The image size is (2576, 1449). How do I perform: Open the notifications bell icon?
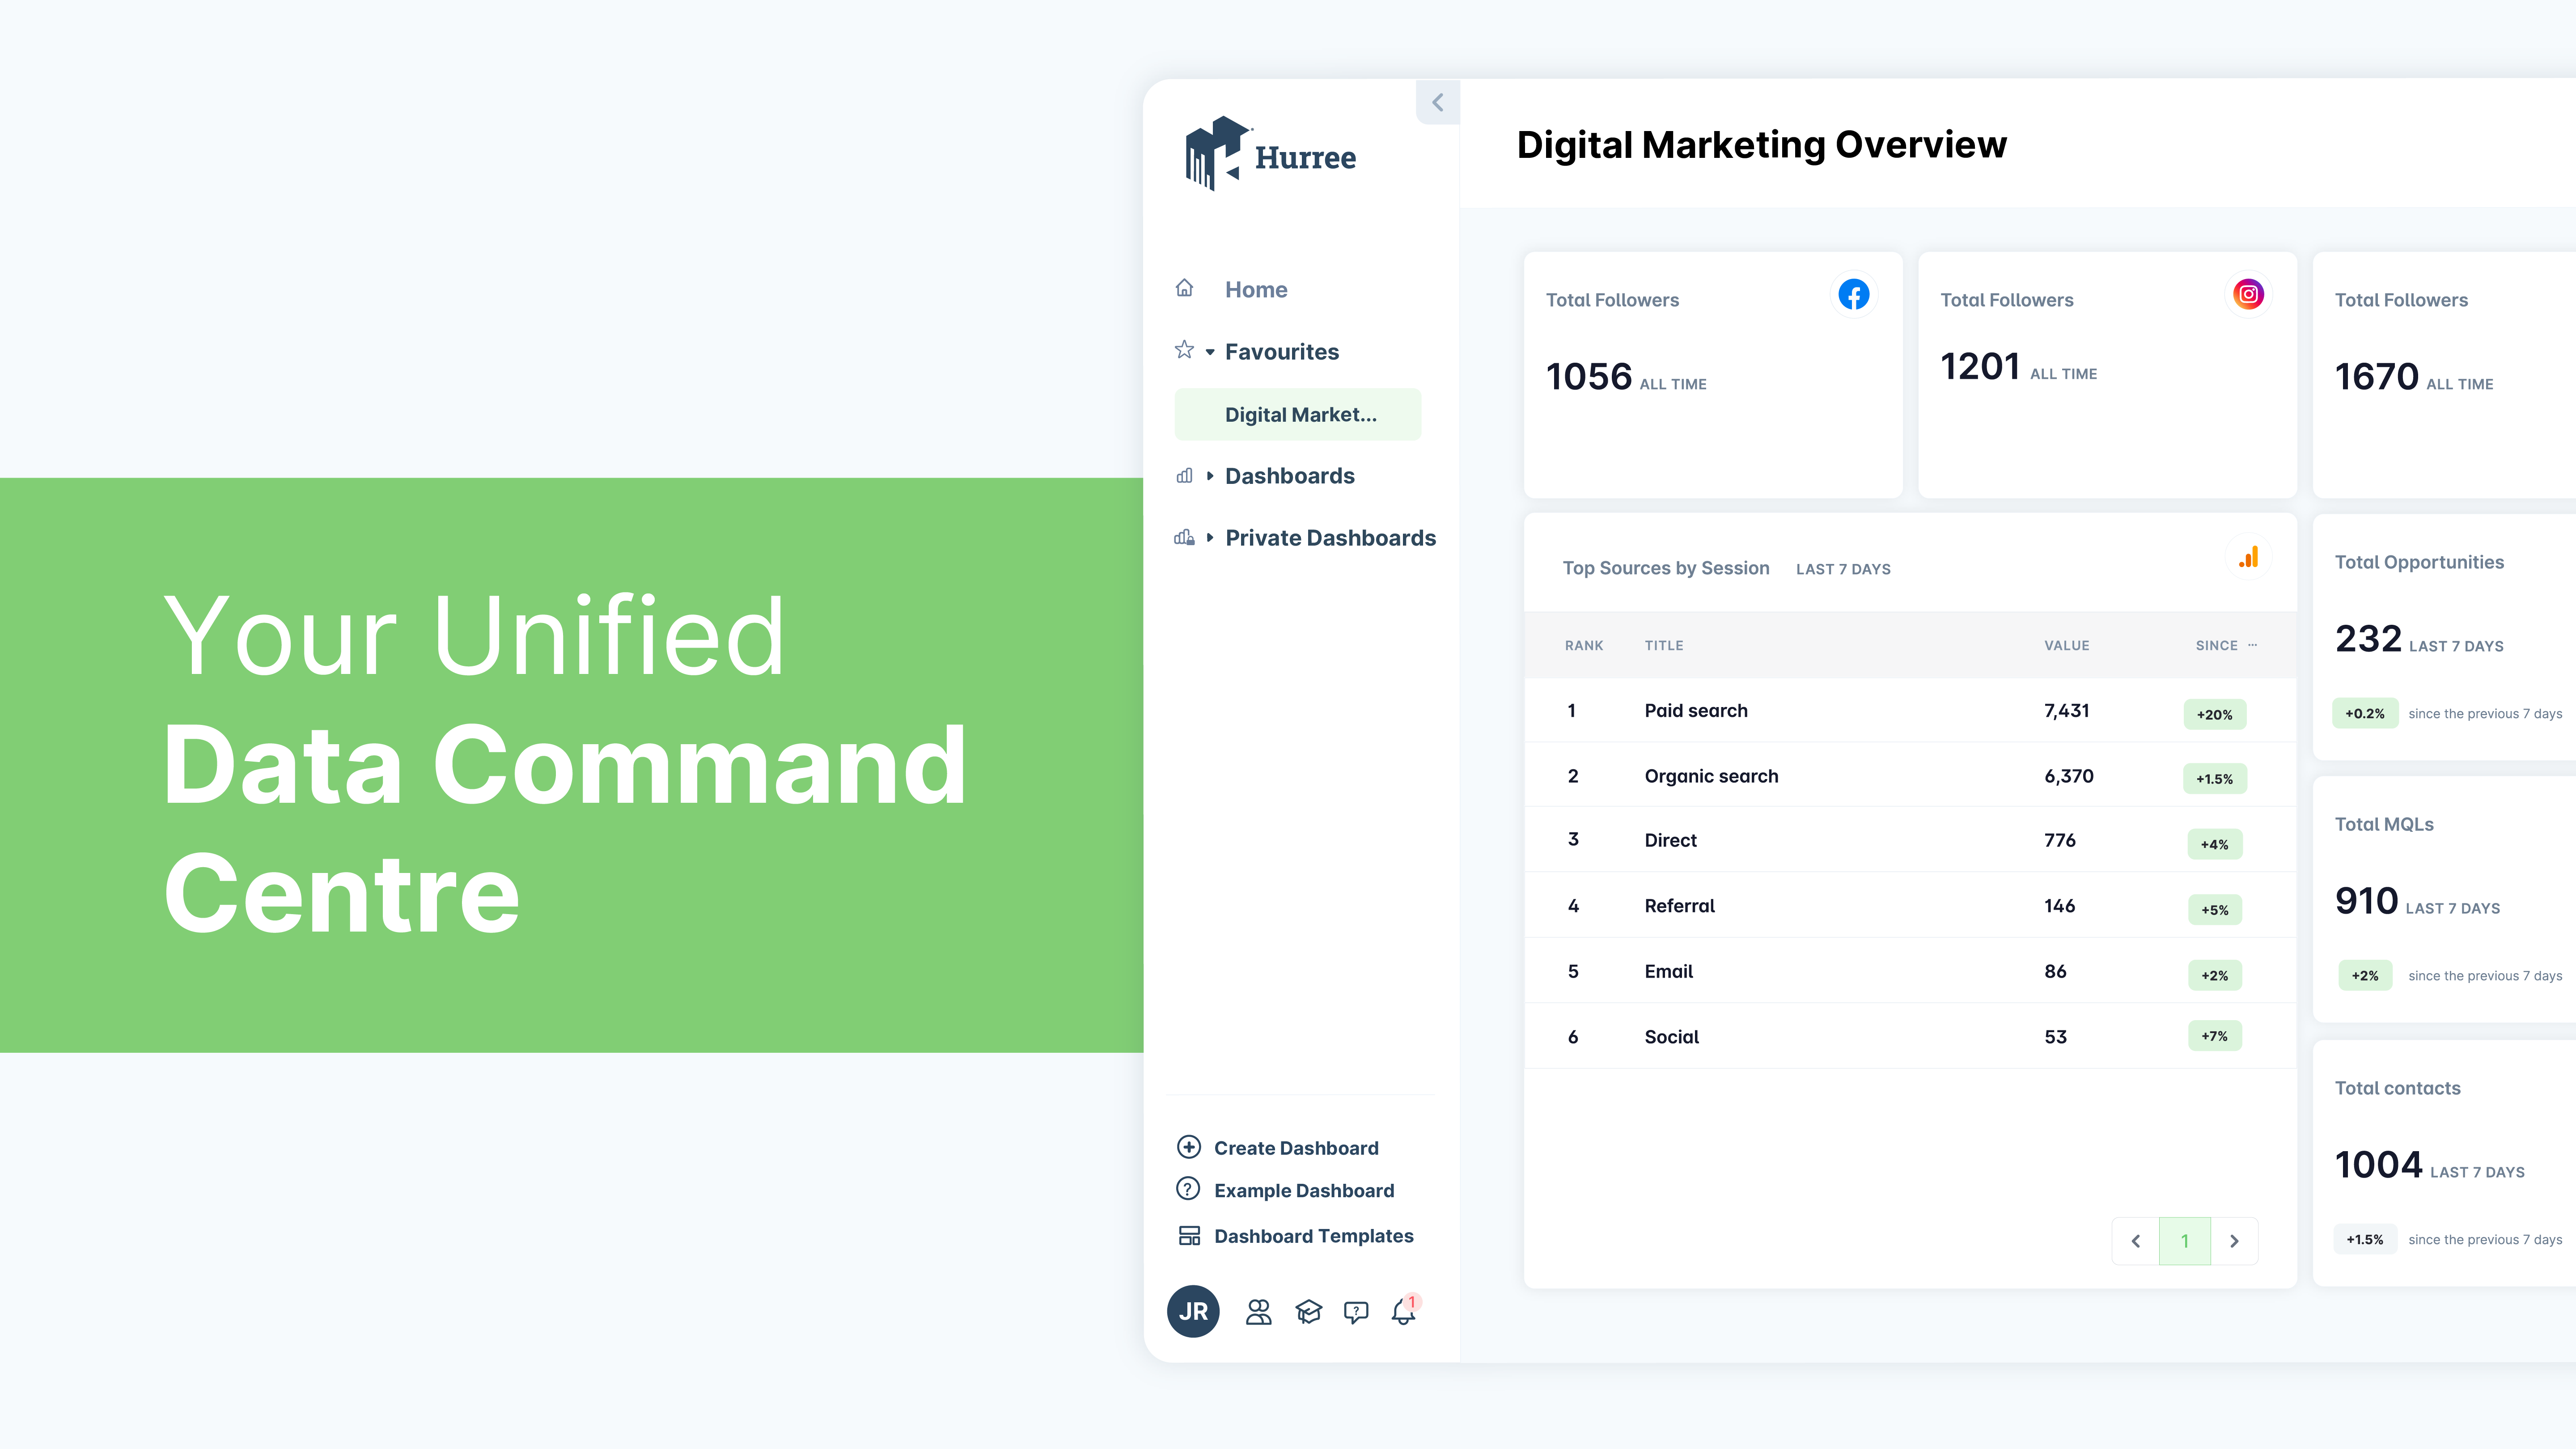point(1403,1312)
